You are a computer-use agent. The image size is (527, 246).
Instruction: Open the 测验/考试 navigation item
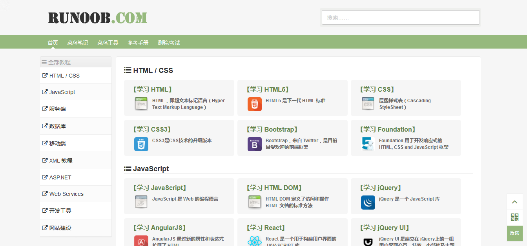(x=169, y=43)
